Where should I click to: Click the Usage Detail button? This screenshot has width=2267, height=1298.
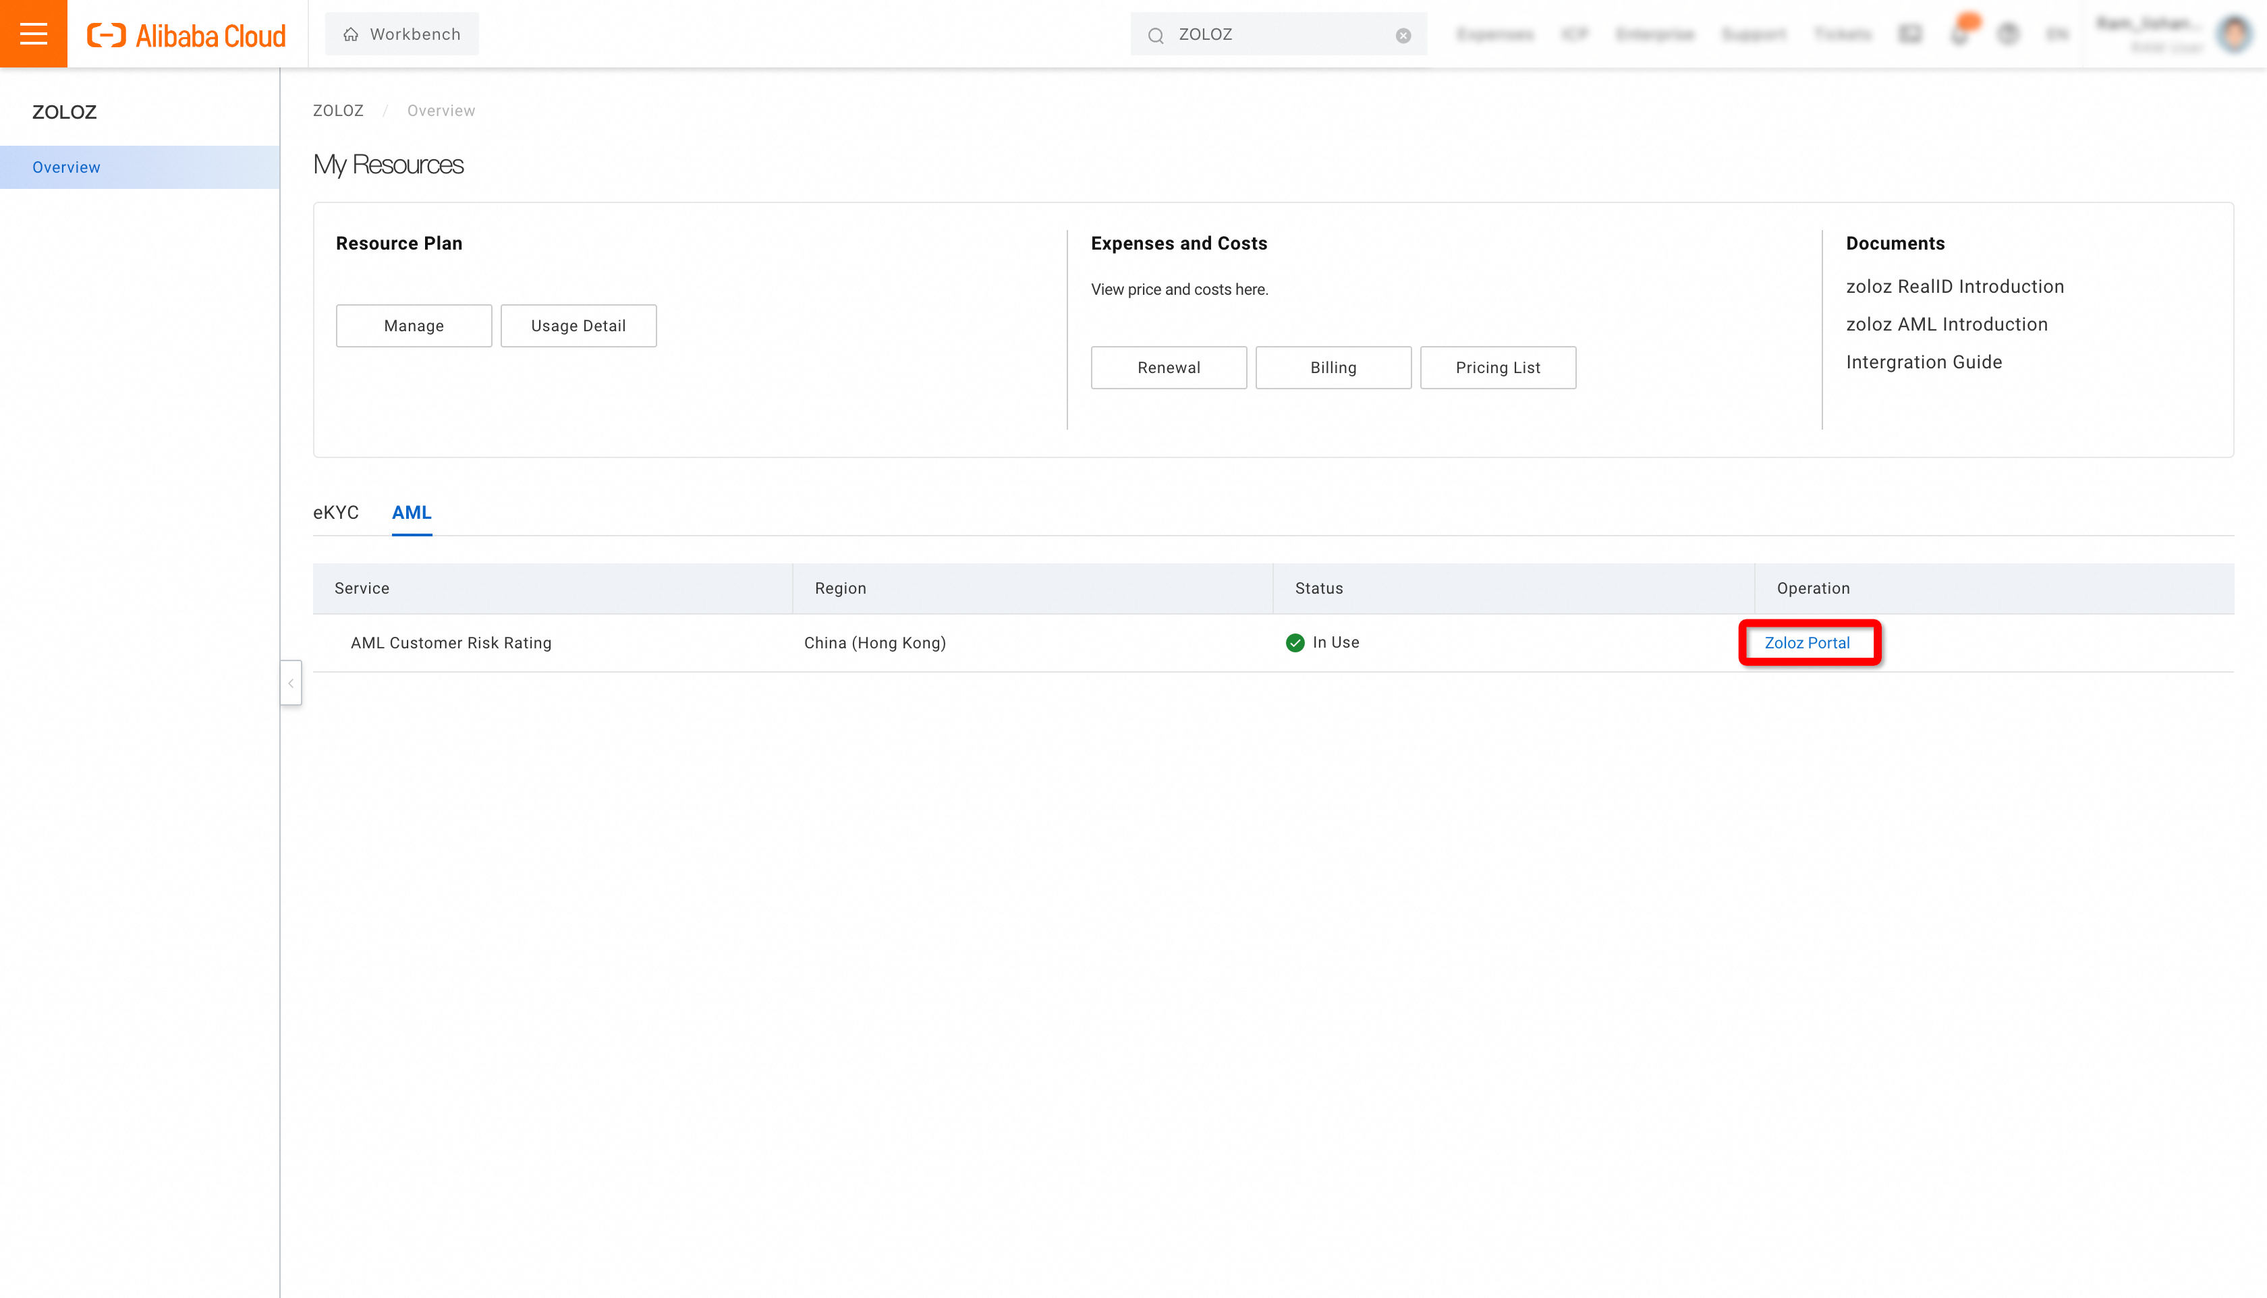578,325
